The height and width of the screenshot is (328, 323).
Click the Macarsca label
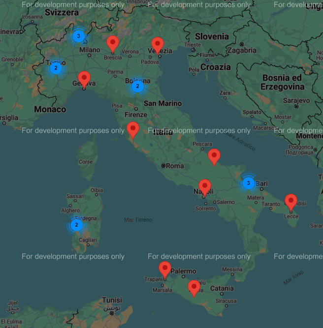[x=265, y=127]
